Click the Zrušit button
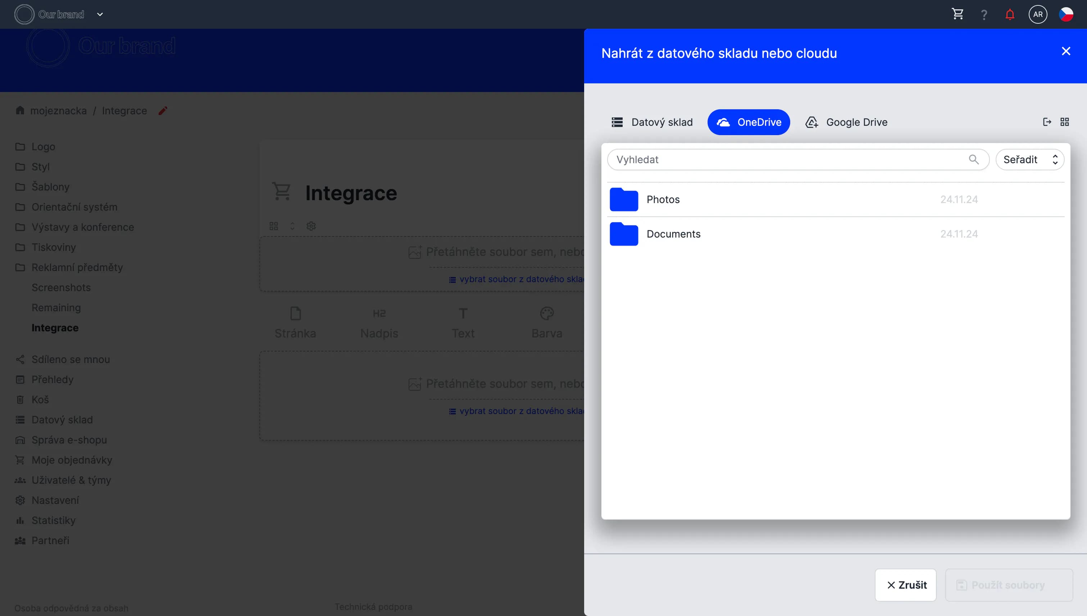Screen dimensions: 1087x616 click(x=905, y=585)
